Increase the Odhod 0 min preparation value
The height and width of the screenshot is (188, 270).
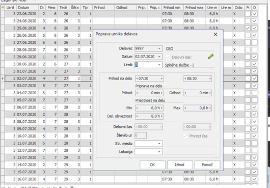[210, 93]
